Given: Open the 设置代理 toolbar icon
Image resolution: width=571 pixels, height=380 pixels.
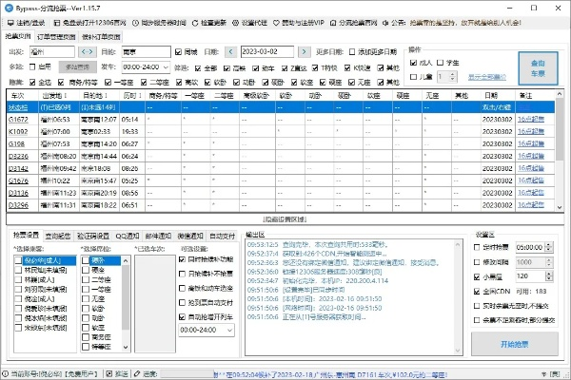Looking at the screenshot, I should [x=269, y=19].
